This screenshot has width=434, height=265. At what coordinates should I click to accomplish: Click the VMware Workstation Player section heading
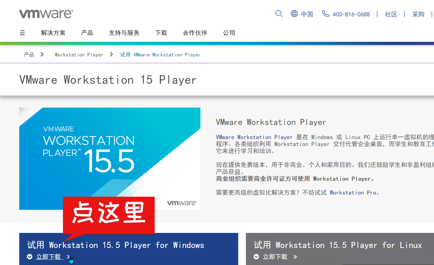coord(271,122)
